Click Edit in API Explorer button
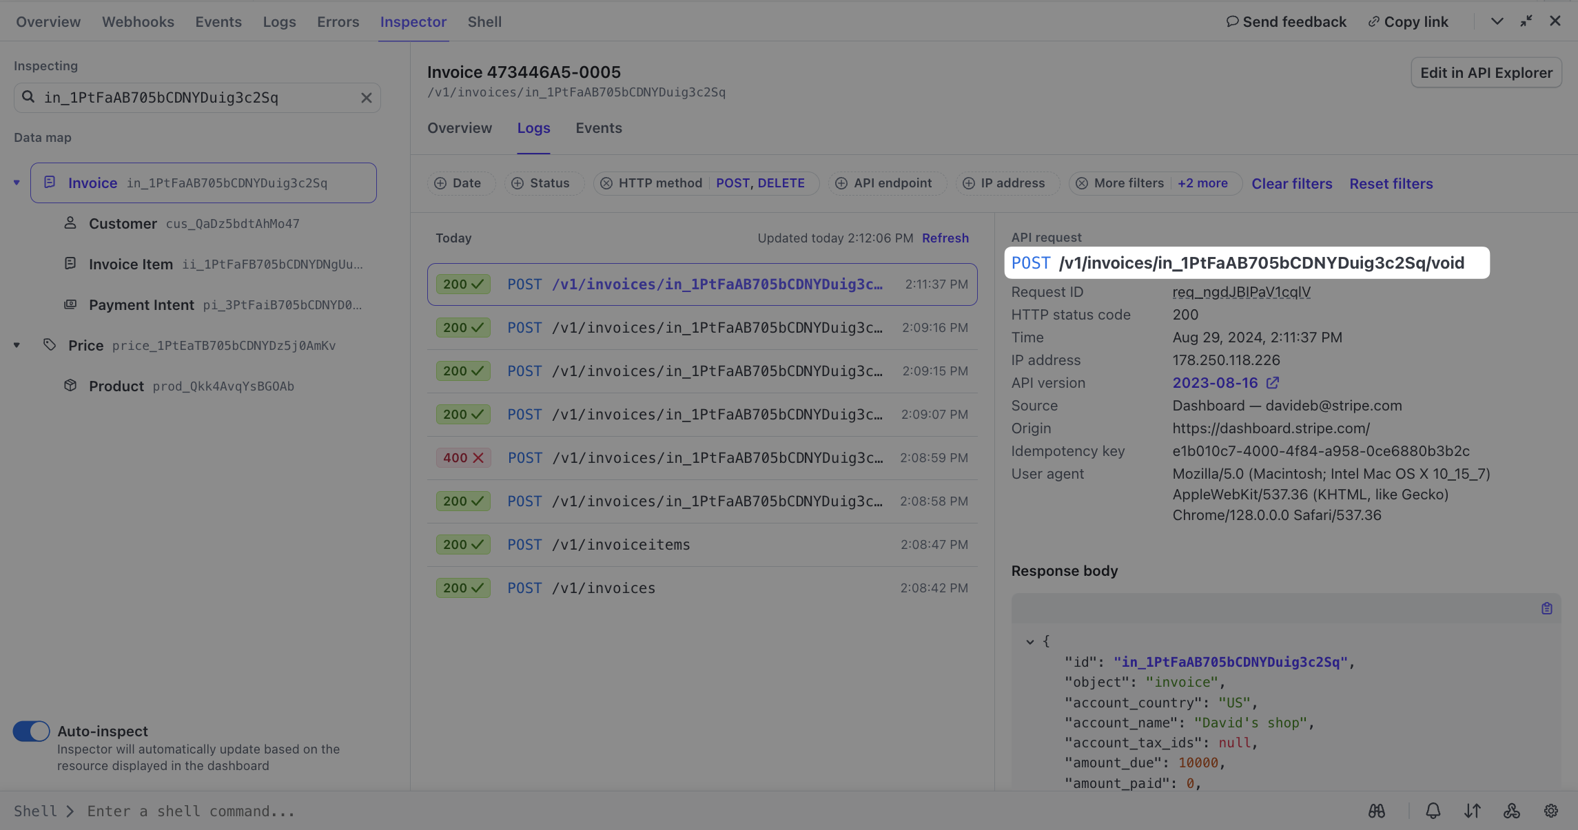1578x830 pixels. click(1486, 73)
